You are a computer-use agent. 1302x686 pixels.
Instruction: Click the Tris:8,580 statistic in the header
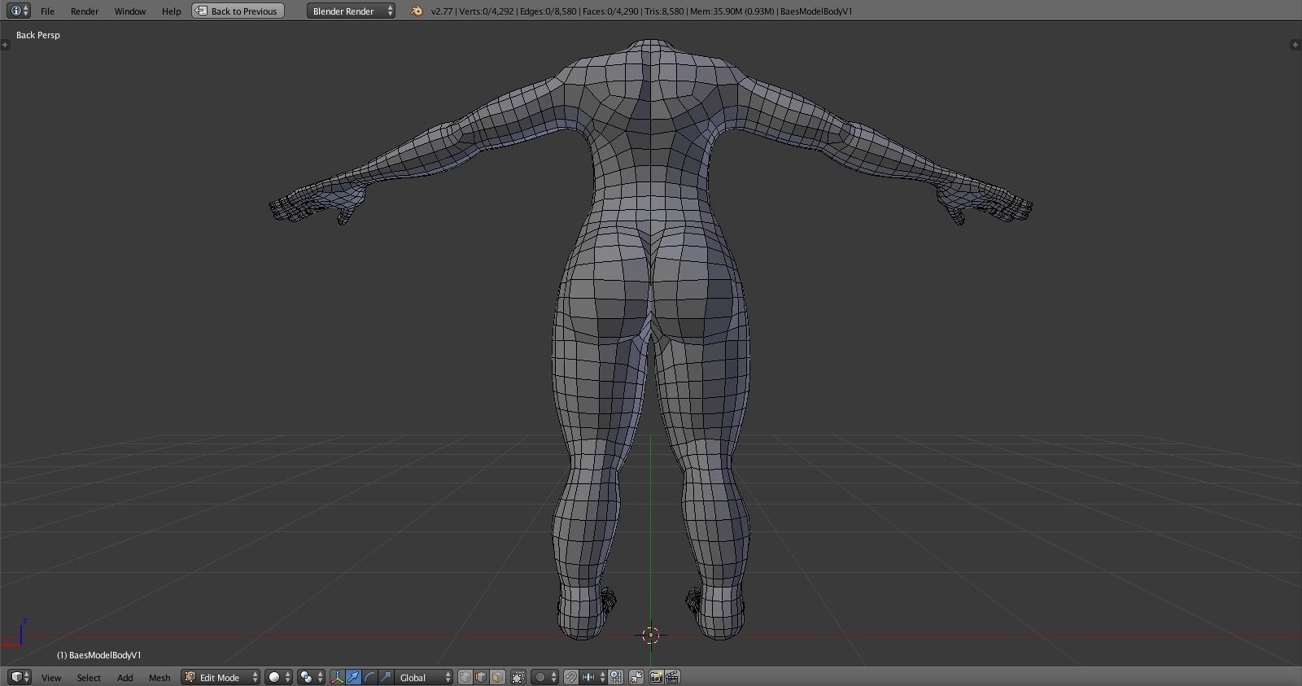click(x=665, y=11)
